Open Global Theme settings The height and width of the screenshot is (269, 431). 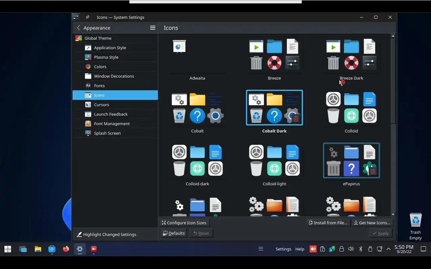click(115, 38)
